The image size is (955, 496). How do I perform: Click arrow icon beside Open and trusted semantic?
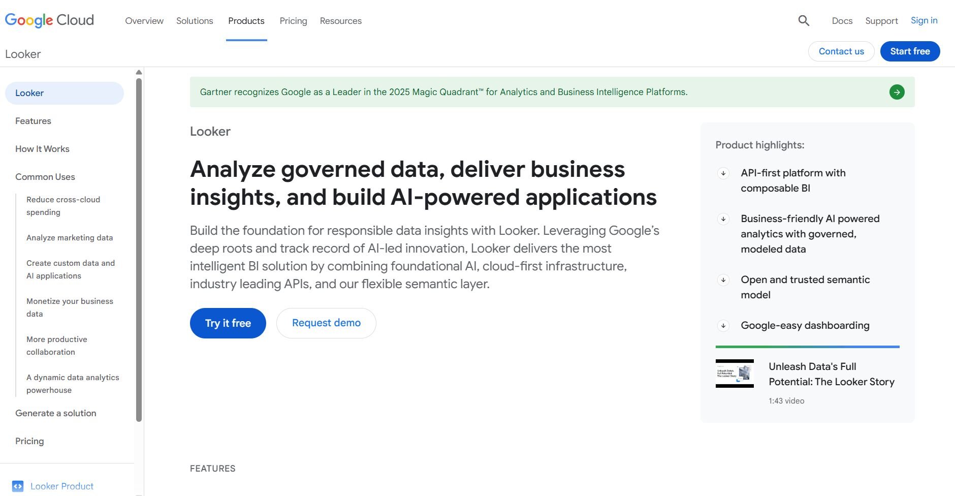coord(723,280)
